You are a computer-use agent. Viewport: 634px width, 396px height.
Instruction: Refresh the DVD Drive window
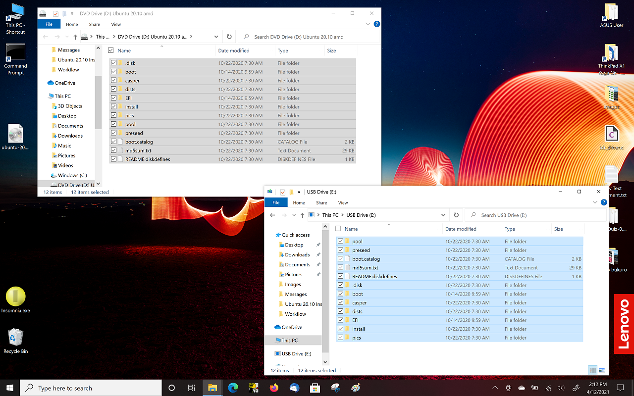pos(229,37)
